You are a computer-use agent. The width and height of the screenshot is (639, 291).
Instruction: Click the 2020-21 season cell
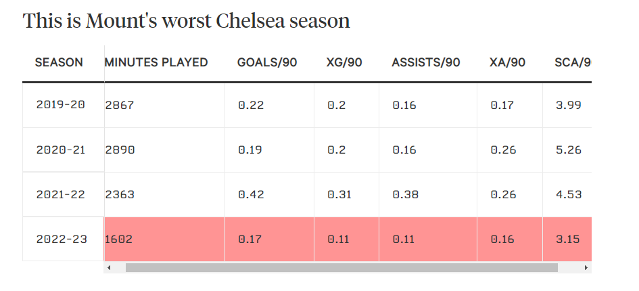coord(61,150)
